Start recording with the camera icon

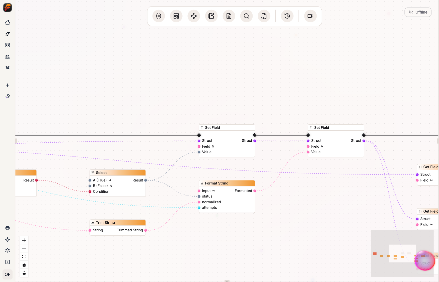tap(310, 16)
